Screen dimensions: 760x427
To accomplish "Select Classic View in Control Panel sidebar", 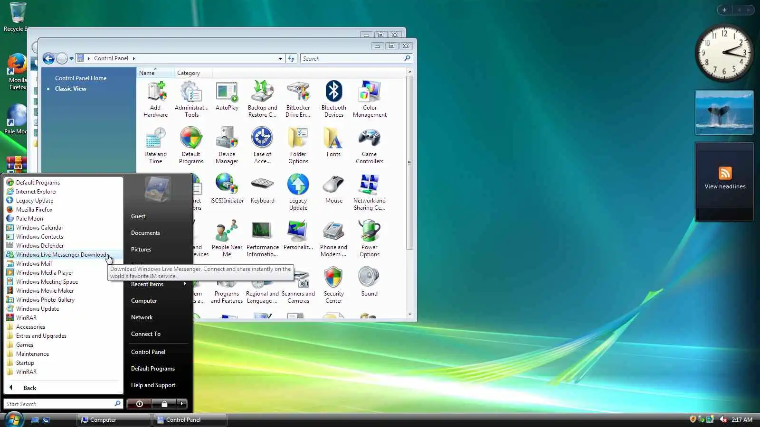I will [71, 89].
